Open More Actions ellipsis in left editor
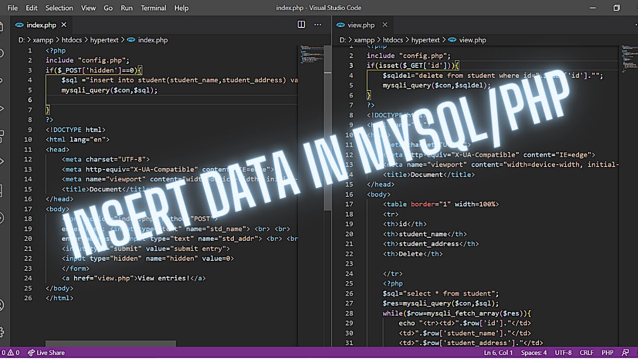 (x=318, y=24)
